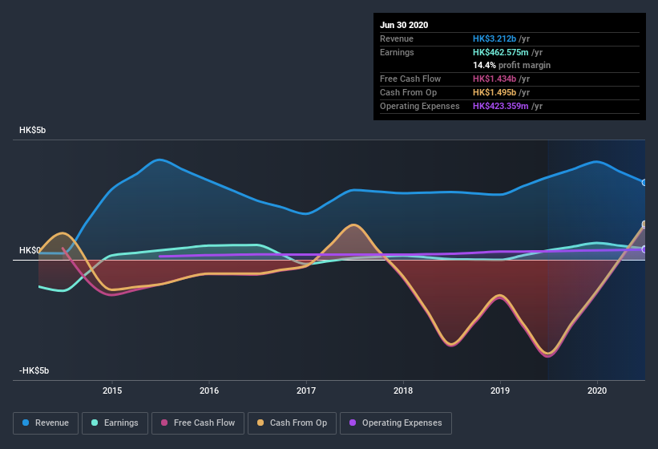The height and width of the screenshot is (449, 658).
Task: Click the Revenue row label in tooltip
Action: [x=397, y=38]
